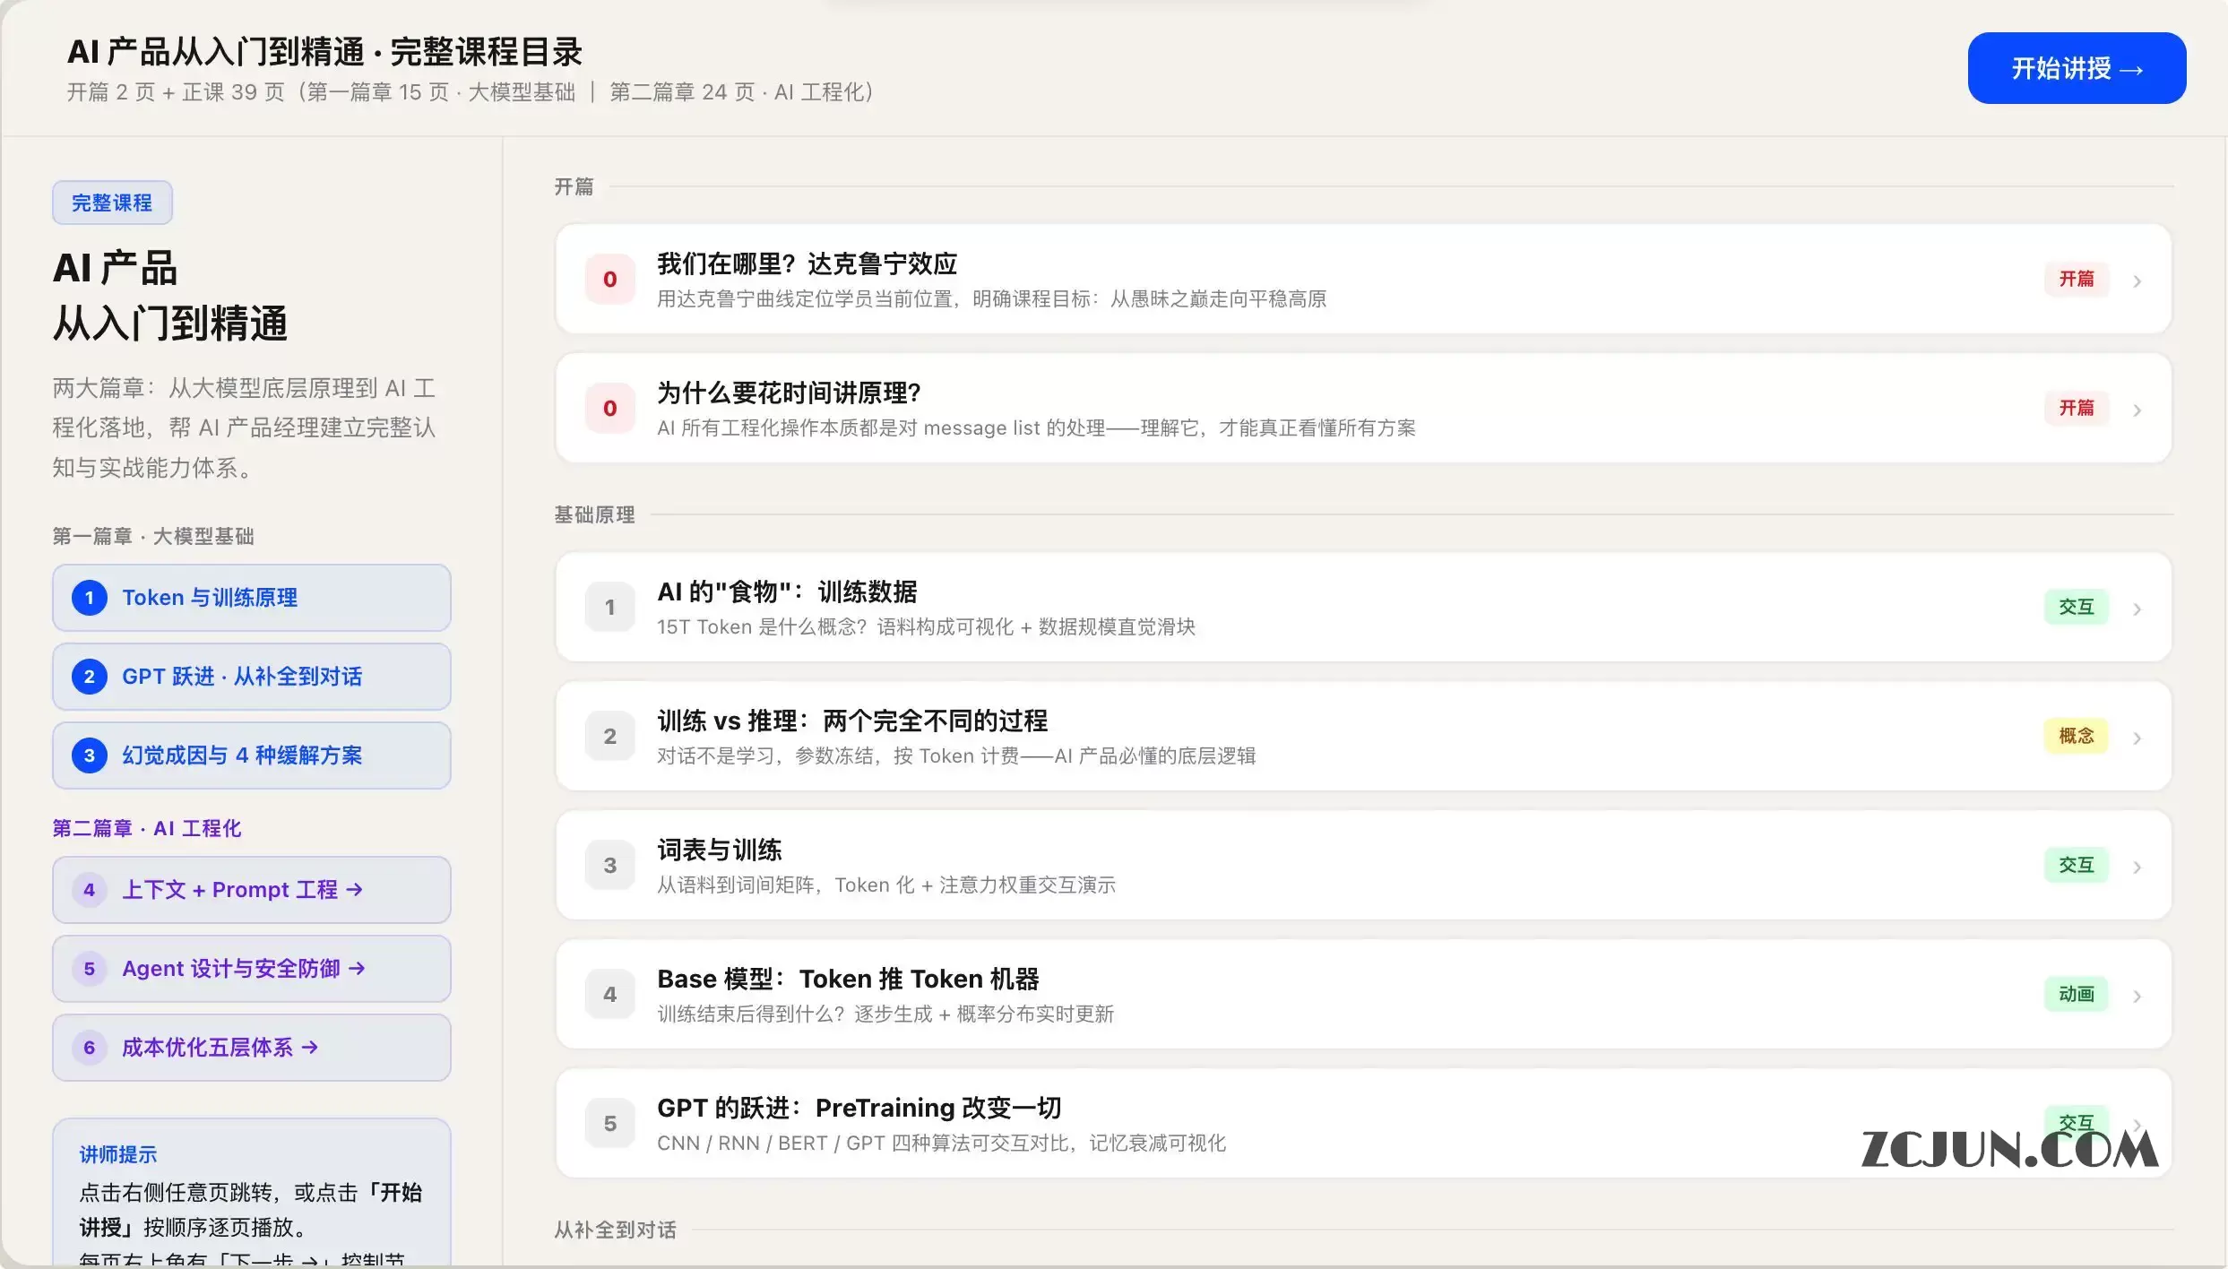Click circle 6 beside 成本优化五层体系
Image resolution: width=2228 pixels, height=1269 pixels.
90,1048
